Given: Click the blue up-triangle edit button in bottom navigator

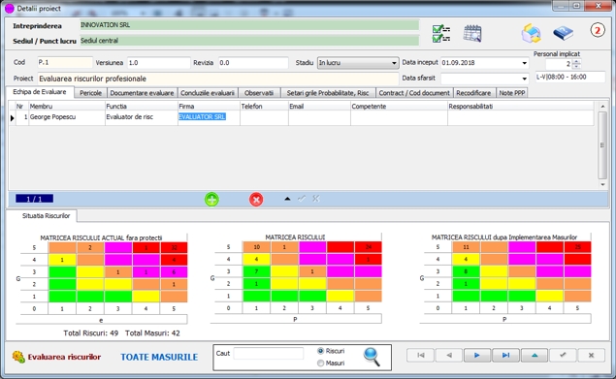Looking at the screenshot, I should click(x=535, y=355).
